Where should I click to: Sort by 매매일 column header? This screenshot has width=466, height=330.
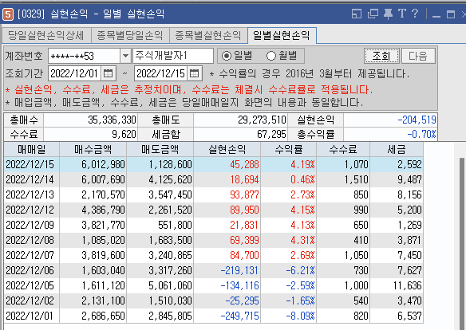coord(32,149)
